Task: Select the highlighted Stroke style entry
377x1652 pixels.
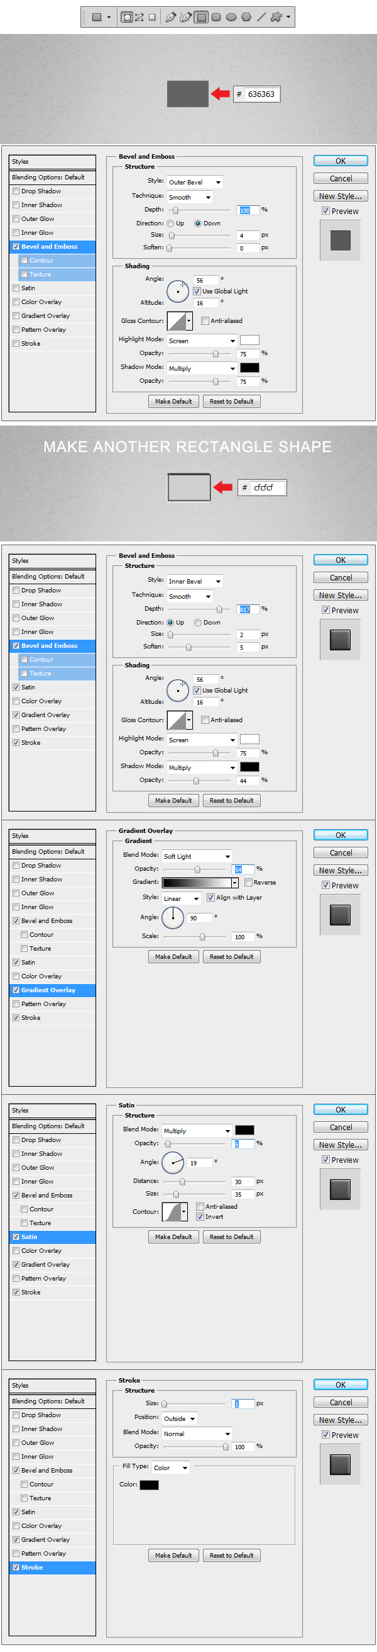Action: click(x=53, y=1568)
